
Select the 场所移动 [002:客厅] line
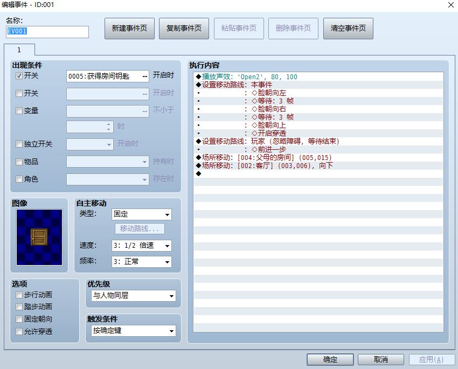318,165
